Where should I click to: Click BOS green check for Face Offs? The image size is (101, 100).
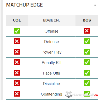[87, 73]
